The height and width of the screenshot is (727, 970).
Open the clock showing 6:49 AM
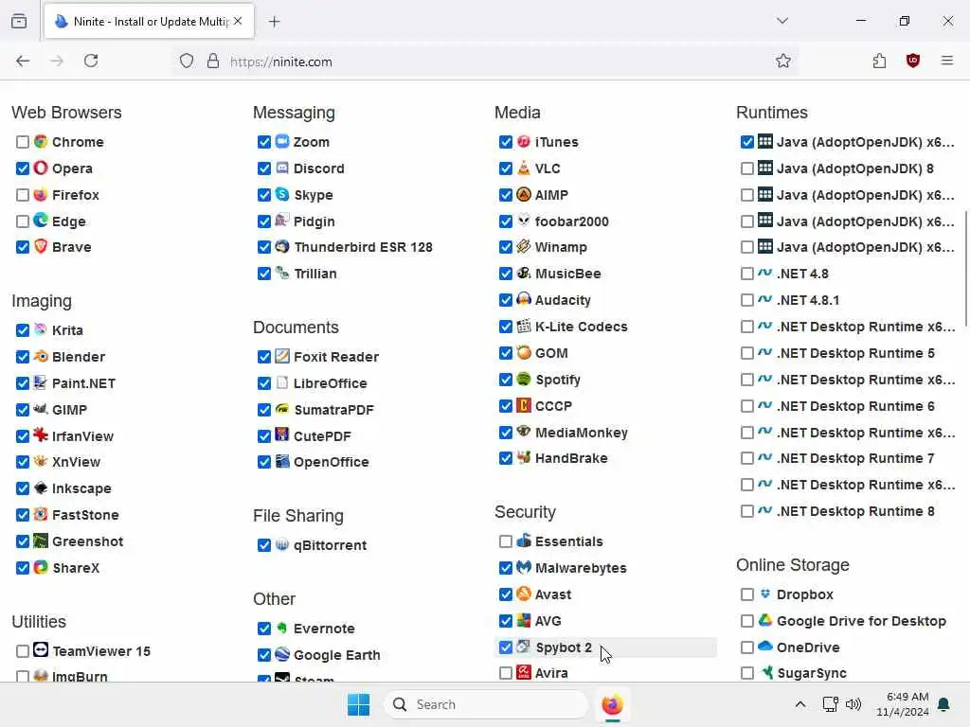point(903,704)
